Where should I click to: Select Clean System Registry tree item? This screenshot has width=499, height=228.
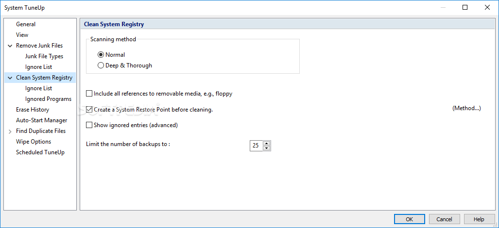(44, 78)
